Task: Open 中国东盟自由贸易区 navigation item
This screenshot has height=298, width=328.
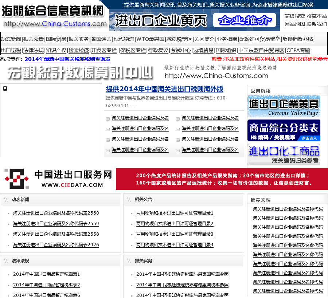Action: (x=261, y=50)
